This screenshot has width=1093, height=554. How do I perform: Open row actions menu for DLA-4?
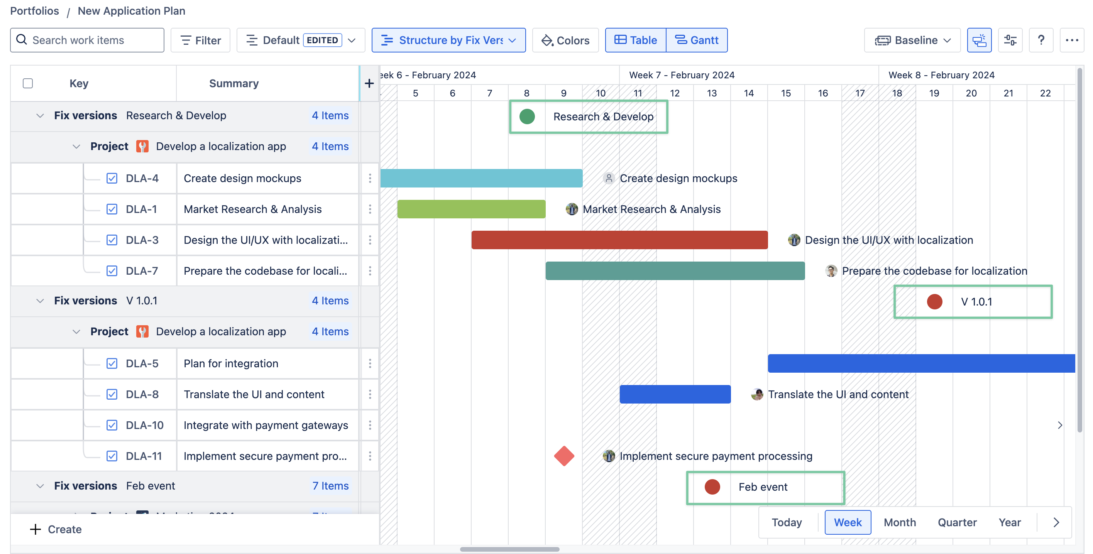370,178
